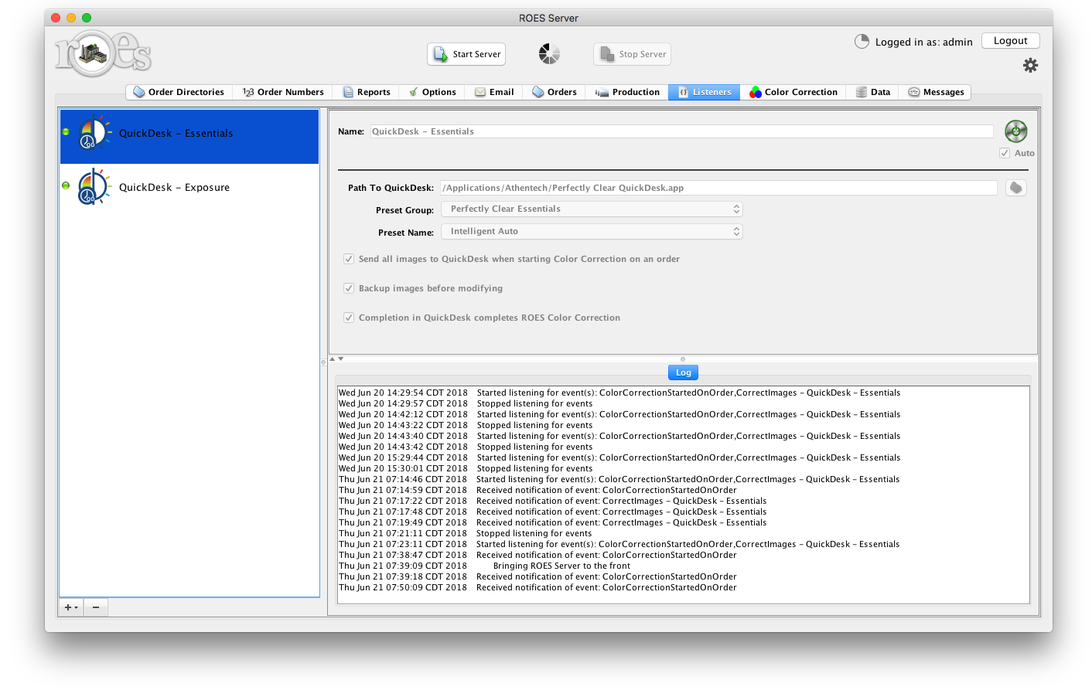Click the QuickDesk – Essentials listener icon
This screenshot has height=697, width=1092.
[94, 133]
